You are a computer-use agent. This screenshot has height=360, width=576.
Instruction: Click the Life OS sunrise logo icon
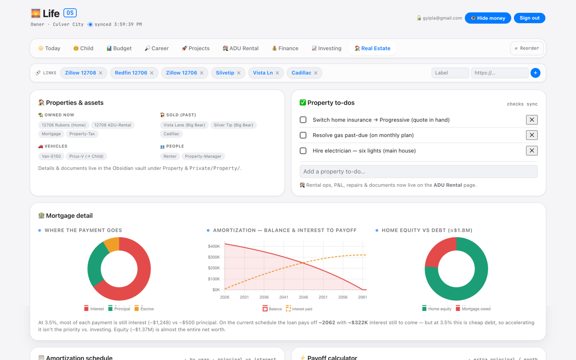coord(36,13)
